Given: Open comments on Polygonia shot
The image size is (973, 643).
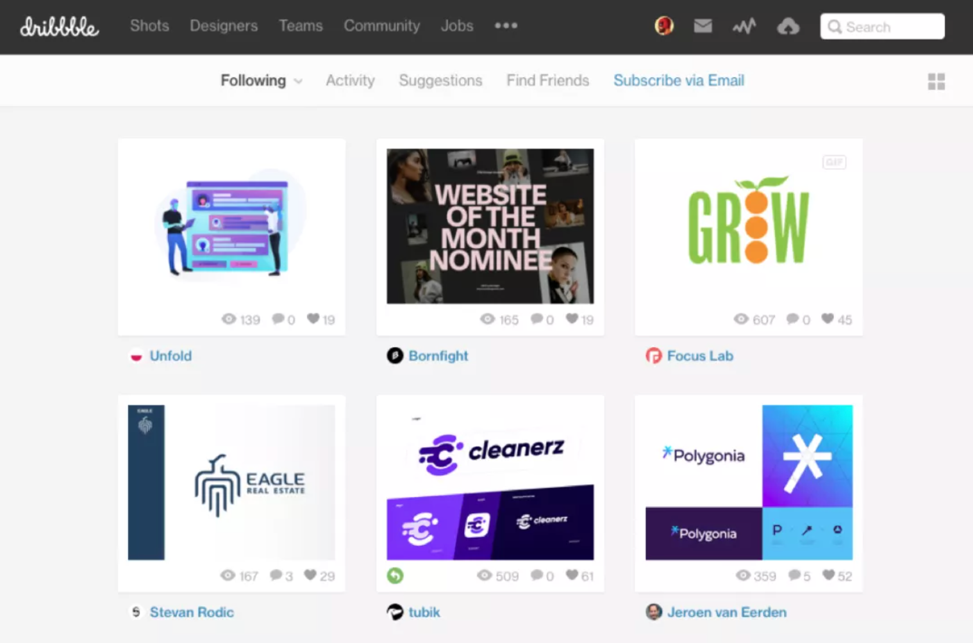Looking at the screenshot, I should click(795, 575).
